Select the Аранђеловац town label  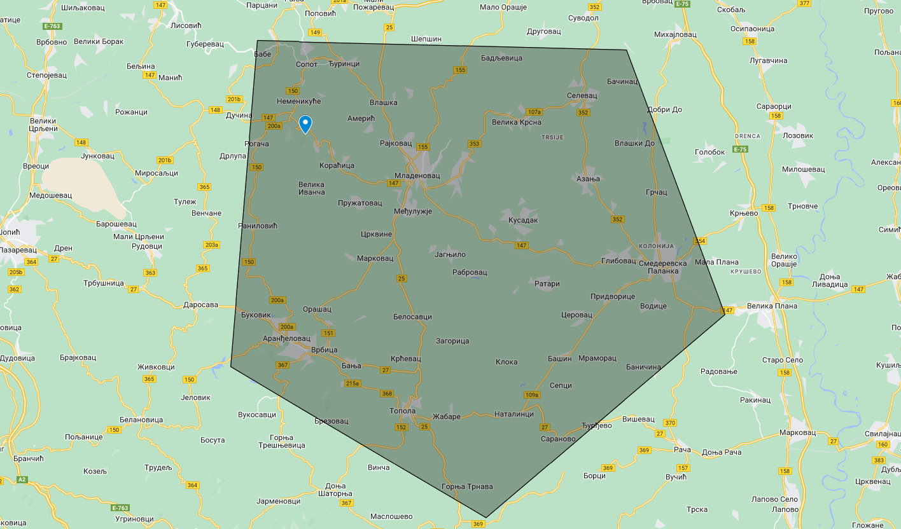[286, 338]
